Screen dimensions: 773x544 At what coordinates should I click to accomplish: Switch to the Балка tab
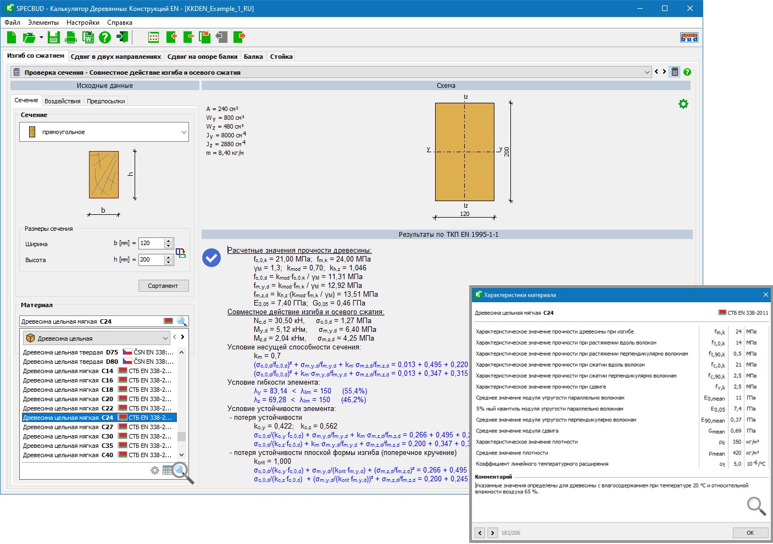(253, 57)
